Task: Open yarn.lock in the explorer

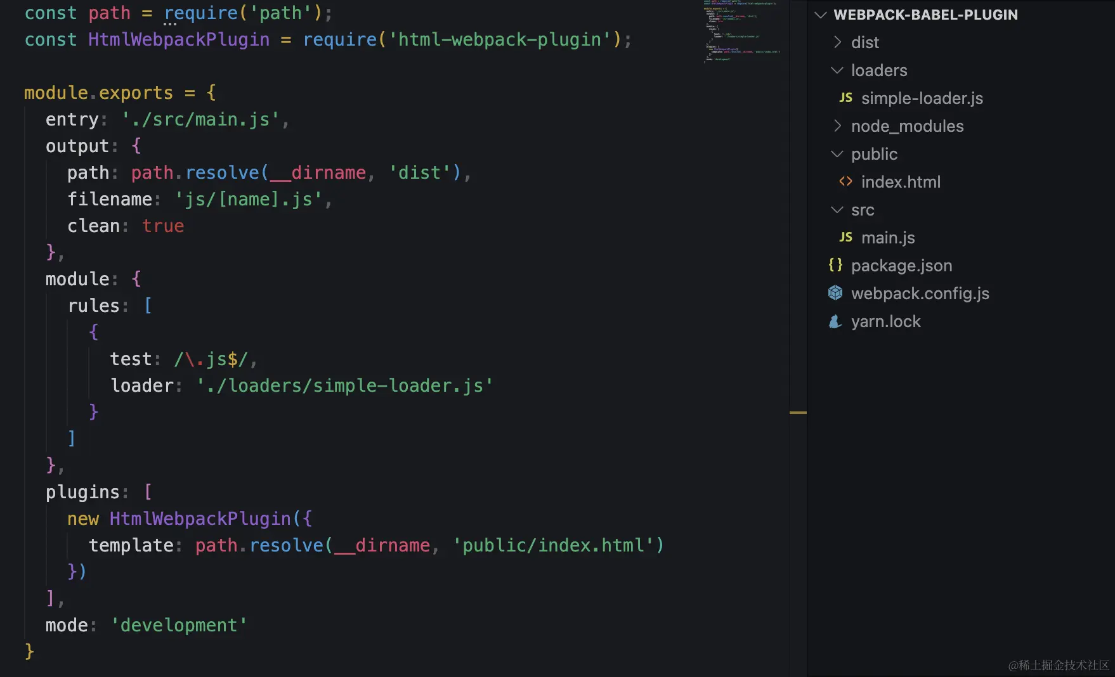Action: click(x=885, y=321)
